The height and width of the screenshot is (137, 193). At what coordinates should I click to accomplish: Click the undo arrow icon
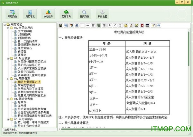click(x=158, y=25)
